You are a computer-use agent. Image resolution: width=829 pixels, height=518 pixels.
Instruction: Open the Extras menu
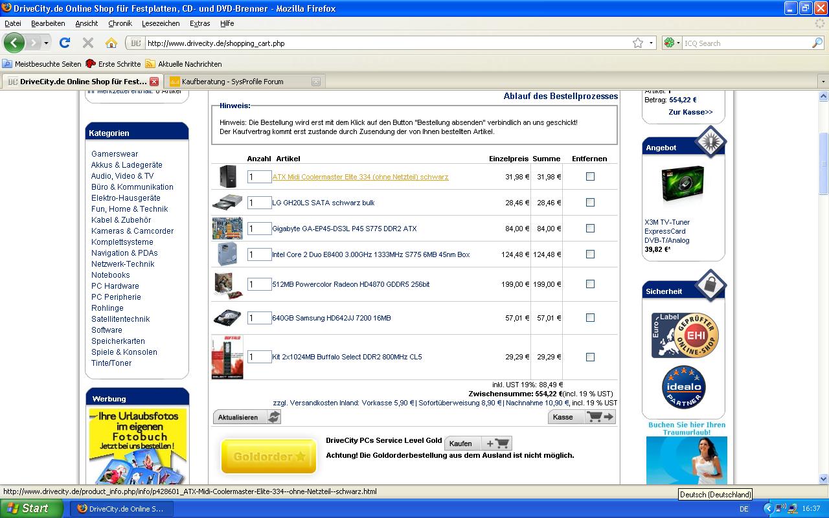click(x=200, y=23)
